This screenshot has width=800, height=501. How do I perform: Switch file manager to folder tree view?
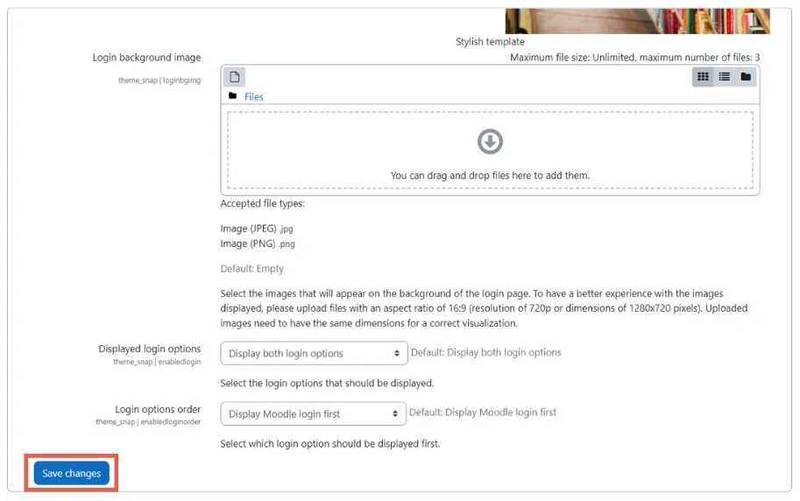tap(746, 76)
